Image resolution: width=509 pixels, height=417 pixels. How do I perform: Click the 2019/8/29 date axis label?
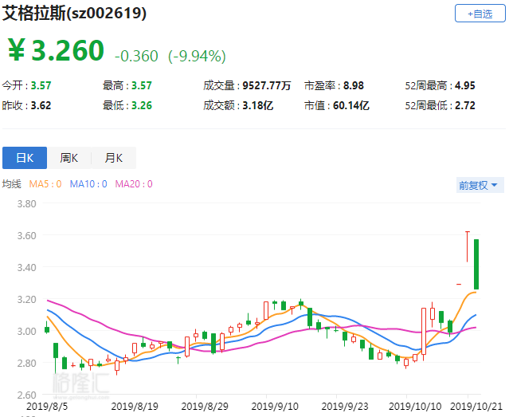205,407
